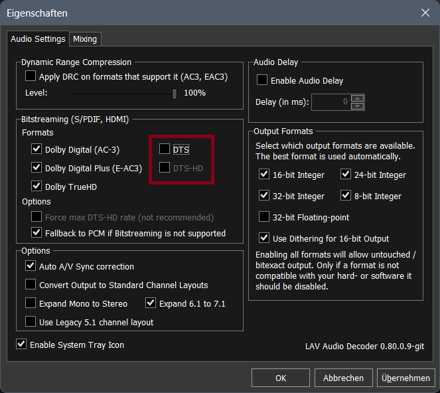Uncheck 16-bit Integer output format
The image size is (440, 393).
point(264,175)
